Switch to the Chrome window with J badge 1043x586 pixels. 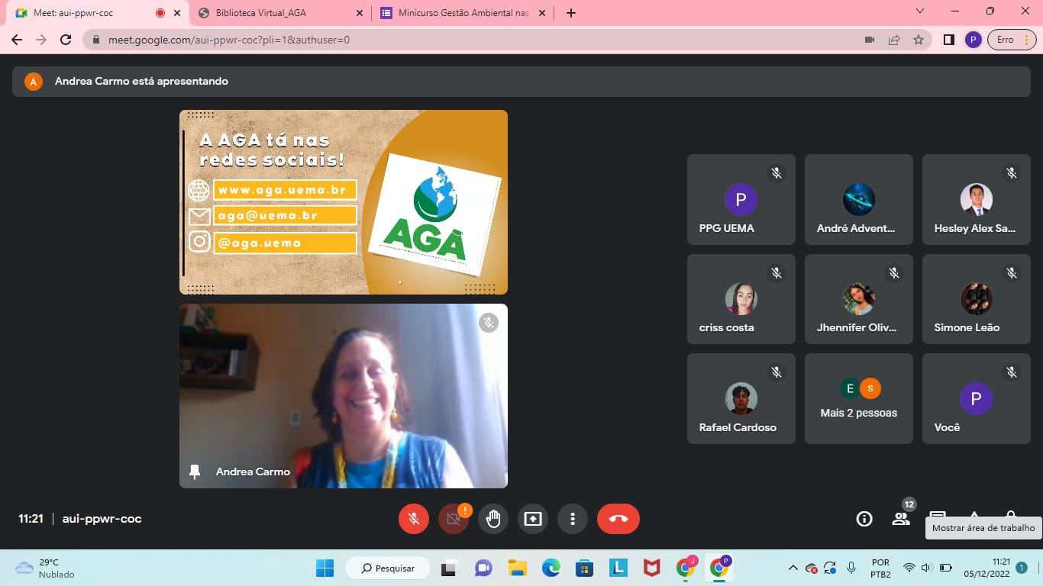(x=686, y=568)
